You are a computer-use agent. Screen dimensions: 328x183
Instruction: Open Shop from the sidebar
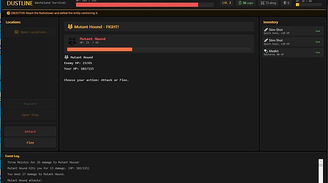[x=30, y=115]
